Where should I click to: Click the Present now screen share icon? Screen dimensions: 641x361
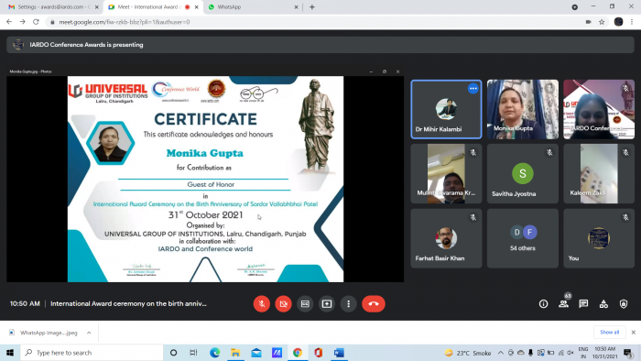pyautogui.click(x=327, y=304)
